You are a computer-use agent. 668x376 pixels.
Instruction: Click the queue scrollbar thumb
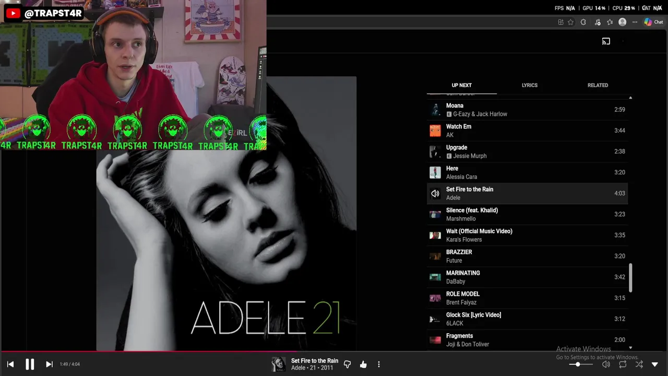(x=630, y=278)
